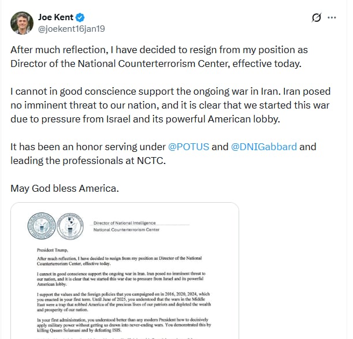Click "Director of National Intelligence" letterhead text
Image resolution: width=353 pixels, height=339 pixels.
[124, 223]
